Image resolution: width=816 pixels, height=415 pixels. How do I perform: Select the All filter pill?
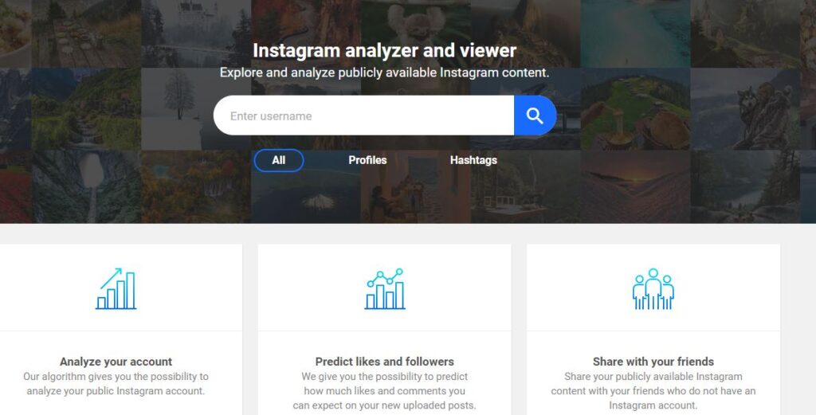[278, 160]
